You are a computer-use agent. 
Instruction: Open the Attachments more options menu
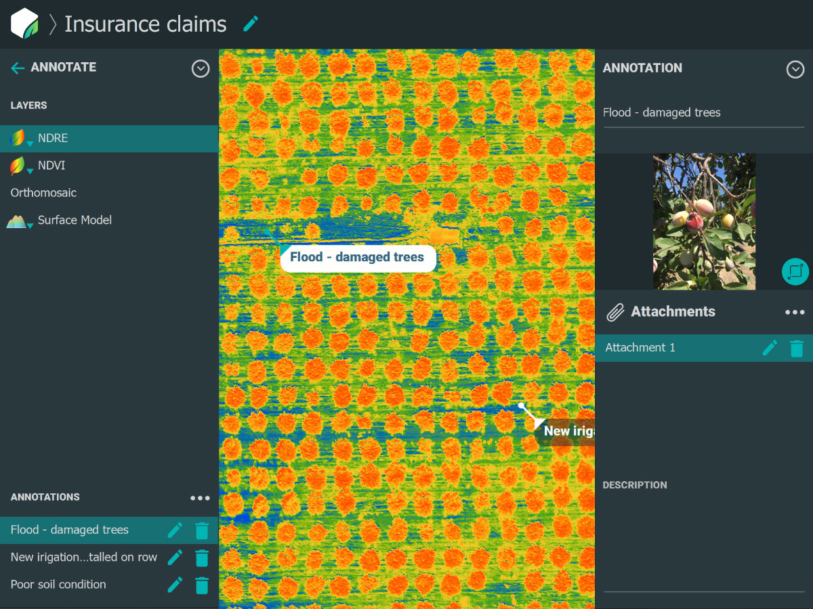[794, 312]
